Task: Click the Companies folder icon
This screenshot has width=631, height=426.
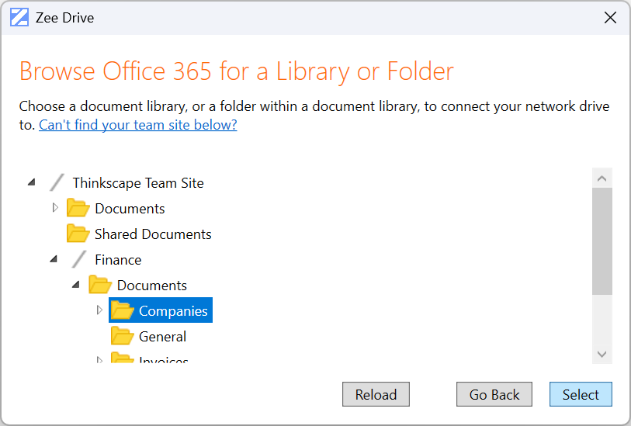Action: (x=122, y=310)
